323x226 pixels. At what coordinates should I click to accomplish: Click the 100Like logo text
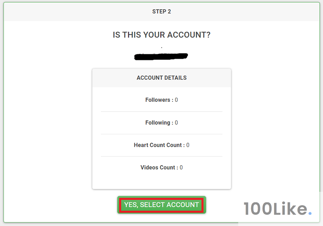pos(275,209)
